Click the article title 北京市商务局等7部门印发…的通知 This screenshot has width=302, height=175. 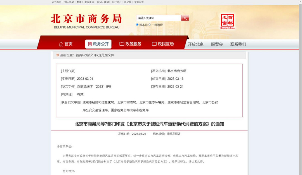click(149, 124)
